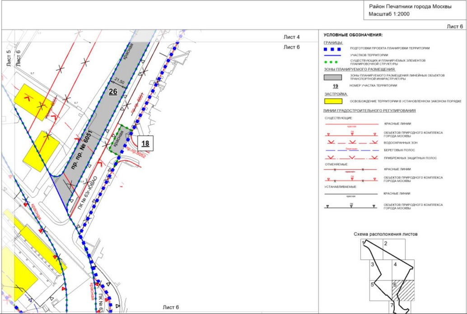Click the gray zone swatch in legend
The height and width of the screenshot is (314, 467).
point(333,78)
